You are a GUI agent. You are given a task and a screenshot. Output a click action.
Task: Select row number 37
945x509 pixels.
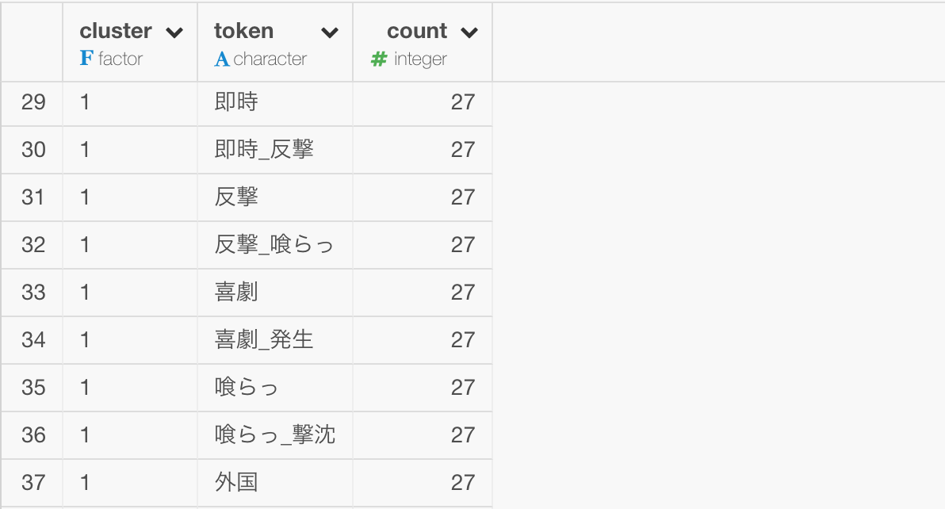[x=33, y=483]
